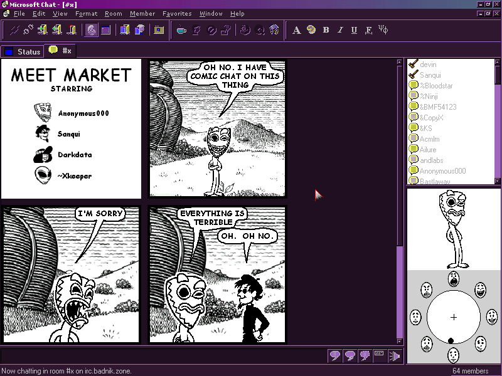The height and width of the screenshot is (376, 502).
Task: Open the font color palette icon
Action: click(x=311, y=29)
